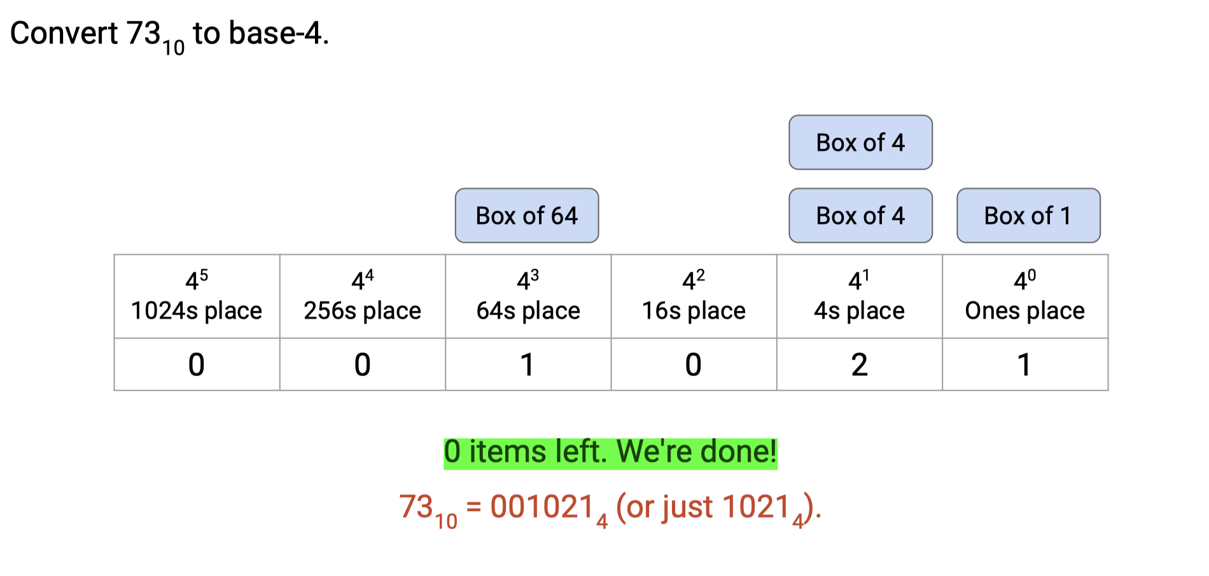
Task: Click the Ones place header cell
Action: [1024, 296]
